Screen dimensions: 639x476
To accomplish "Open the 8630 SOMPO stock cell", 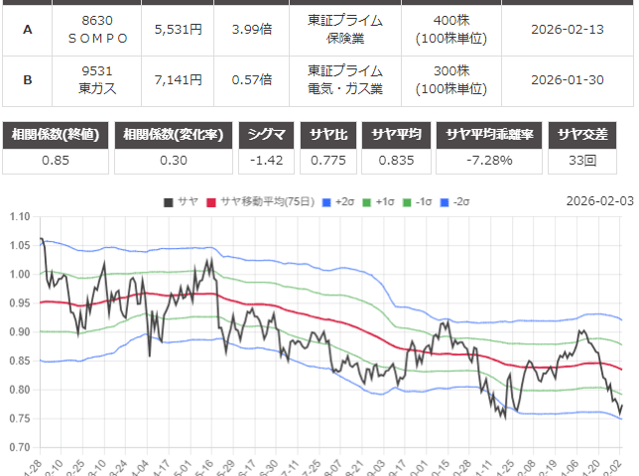I will [x=97, y=30].
